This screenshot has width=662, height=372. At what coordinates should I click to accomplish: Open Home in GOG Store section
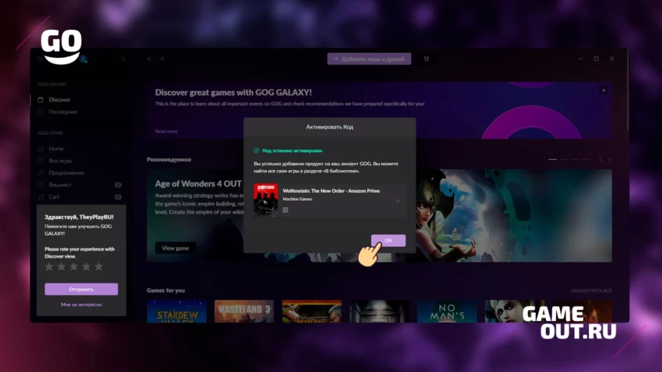[56, 149]
